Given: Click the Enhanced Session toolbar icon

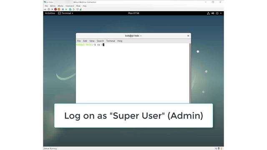Looking at the screenshot, I should (x=78, y=9).
